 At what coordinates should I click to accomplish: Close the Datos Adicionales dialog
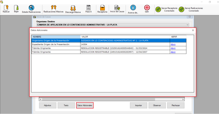click(x=193, y=30)
